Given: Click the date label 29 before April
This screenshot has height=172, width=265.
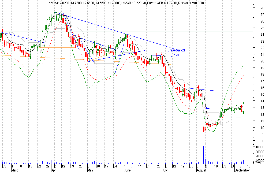Looking at the screenshot, I should [x=48, y=166].
